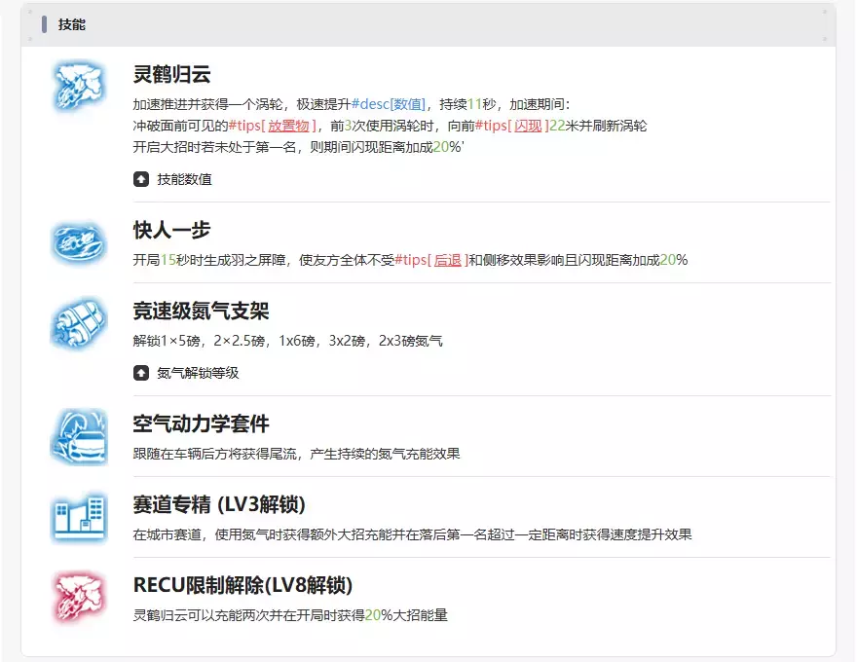Click the pink RECU限制解除 skill icon
This screenshot has width=857, height=662.
point(79,599)
